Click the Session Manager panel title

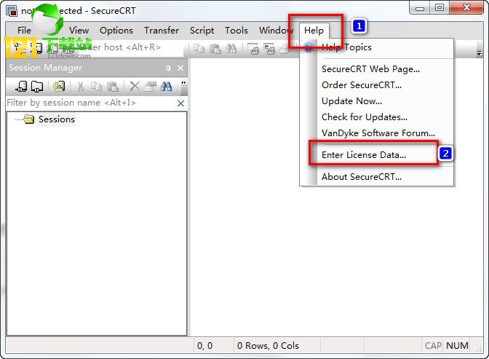(45, 68)
